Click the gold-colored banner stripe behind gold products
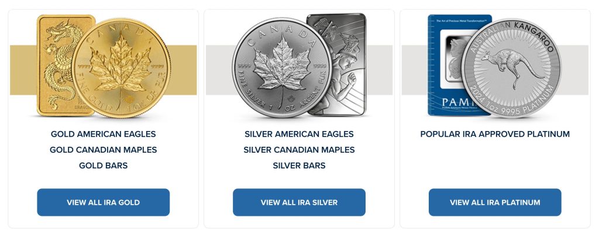This screenshot has height=238, width=599. click(22, 70)
